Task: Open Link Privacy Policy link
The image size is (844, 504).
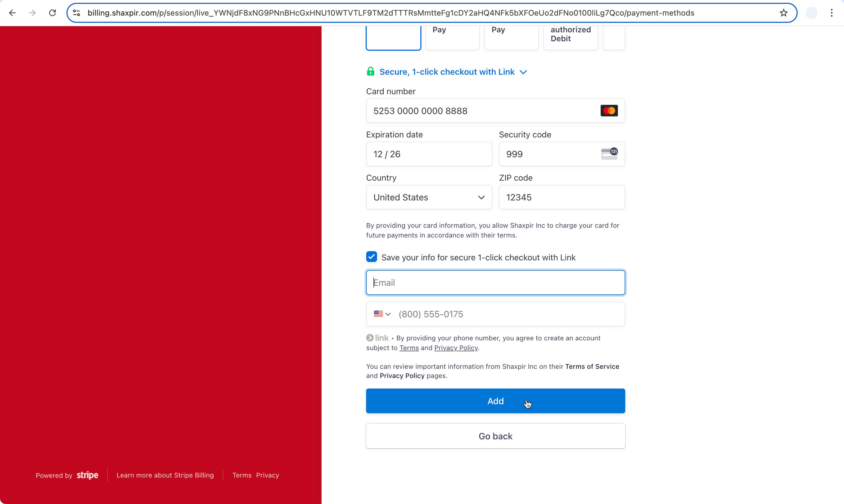Action: pos(456,348)
